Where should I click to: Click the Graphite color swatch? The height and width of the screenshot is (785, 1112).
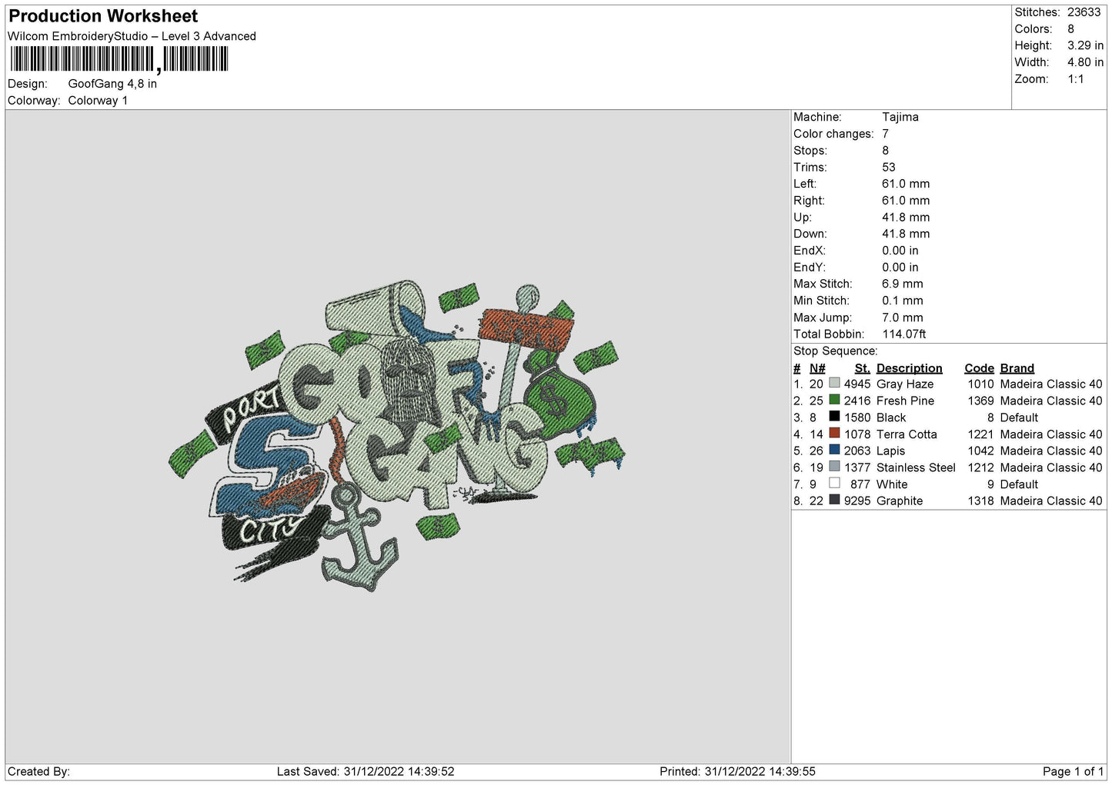[x=834, y=500]
